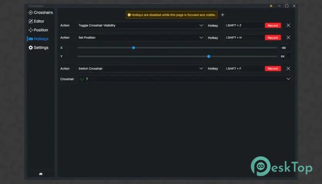
Task: Click the LSHIFT + H hotkey field
Action: click(x=244, y=38)
